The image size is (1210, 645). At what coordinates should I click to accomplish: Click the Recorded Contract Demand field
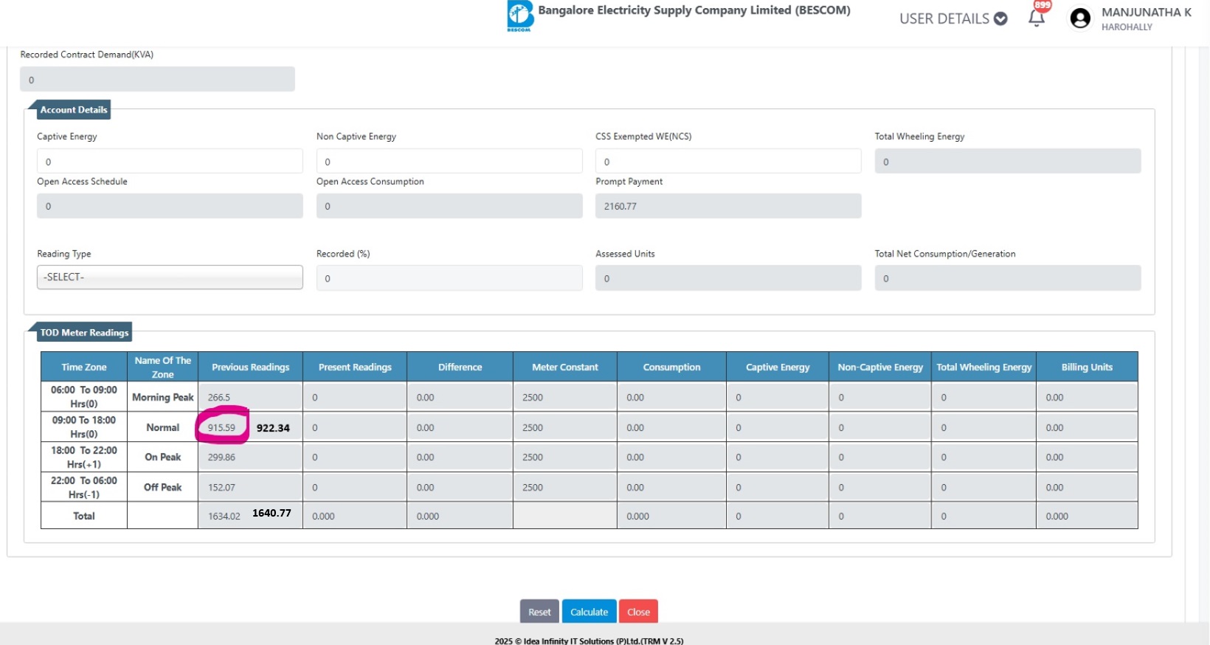157,80
